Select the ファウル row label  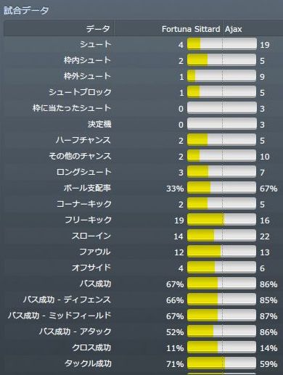tap(95, 252)
